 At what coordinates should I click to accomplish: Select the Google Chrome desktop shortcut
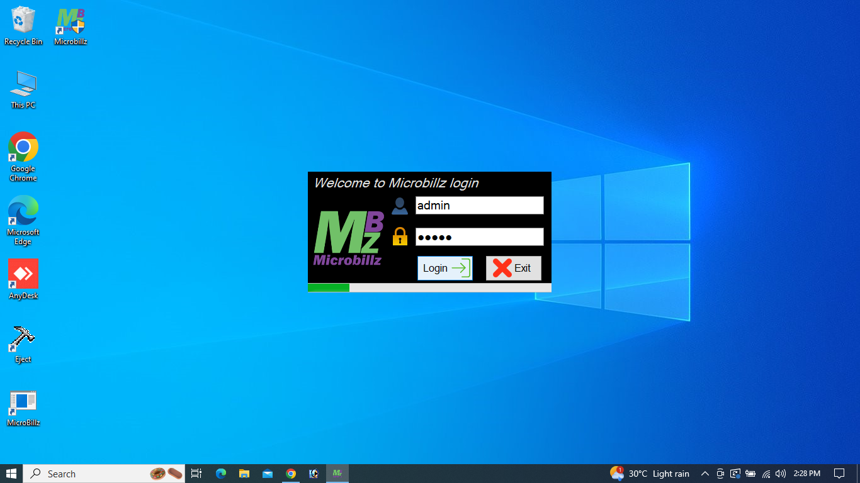pos(23,156)
